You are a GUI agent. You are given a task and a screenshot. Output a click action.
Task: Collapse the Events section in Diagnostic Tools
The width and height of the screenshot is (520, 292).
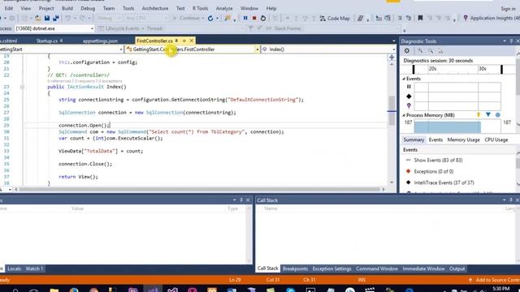404,79
